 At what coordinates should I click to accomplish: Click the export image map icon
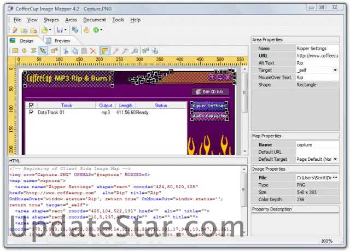coord(75,30)
